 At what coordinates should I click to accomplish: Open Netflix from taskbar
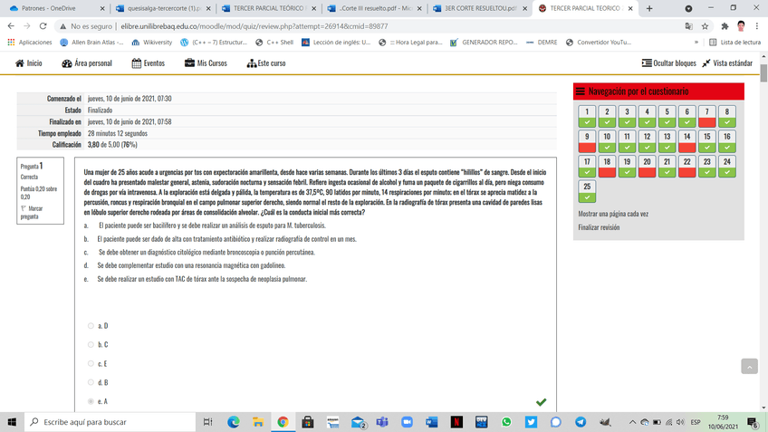coord(456,422)
